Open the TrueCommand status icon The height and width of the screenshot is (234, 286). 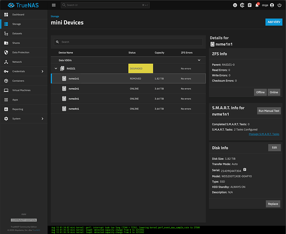(x=242, y=5)
